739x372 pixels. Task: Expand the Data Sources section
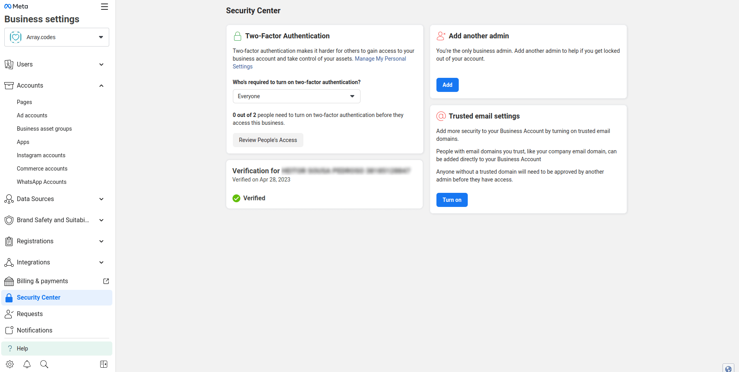(x=101, y=199)
